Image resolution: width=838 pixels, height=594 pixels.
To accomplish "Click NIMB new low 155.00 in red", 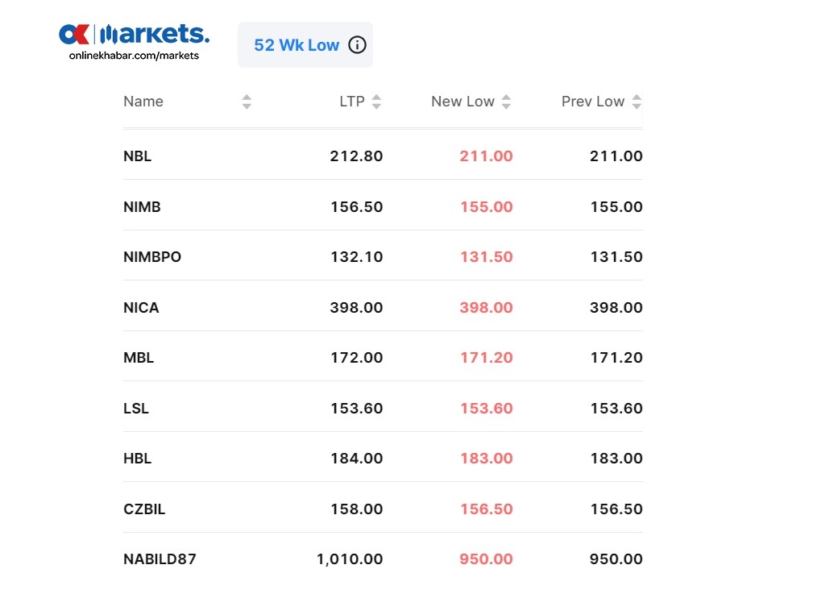I will pyautogui.click(x=487, y=207).
